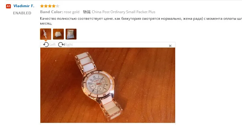Image resolution: width=242 pixels, height=125 pixels.
Task: Click the Band Color label
Action: point(51,12)
